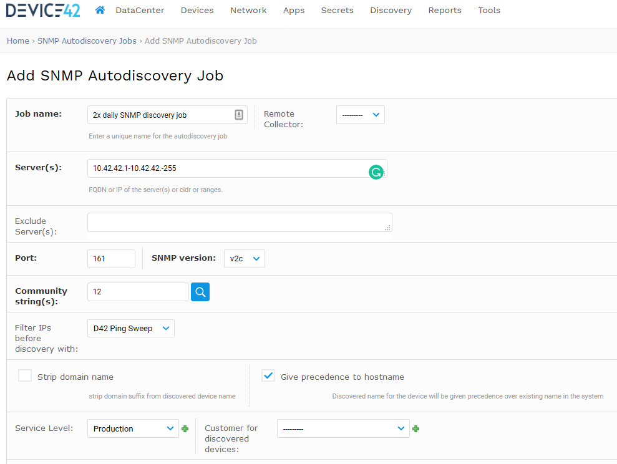The height and width of the screenshot is (464, 617).
Task: Click the Home breadcrumb link
Action: tap(17, 41)
